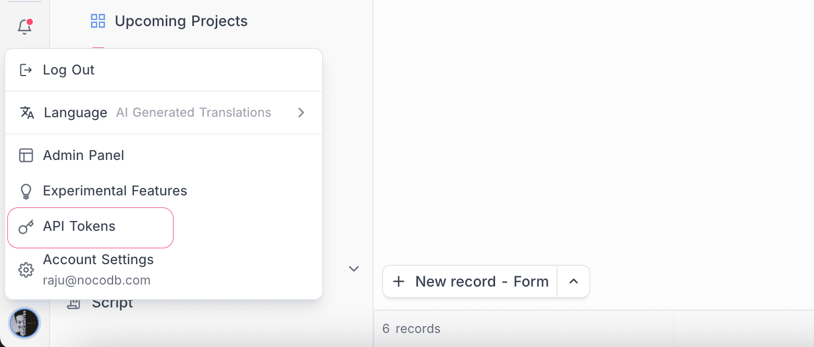Click the Experimental Features lightbulb icon

point(26,191)
